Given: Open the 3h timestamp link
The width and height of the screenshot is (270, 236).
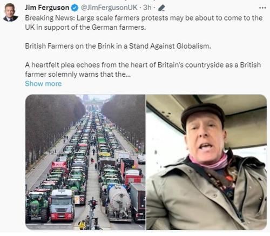Looking at the screenshot, I should pos(147,8).
